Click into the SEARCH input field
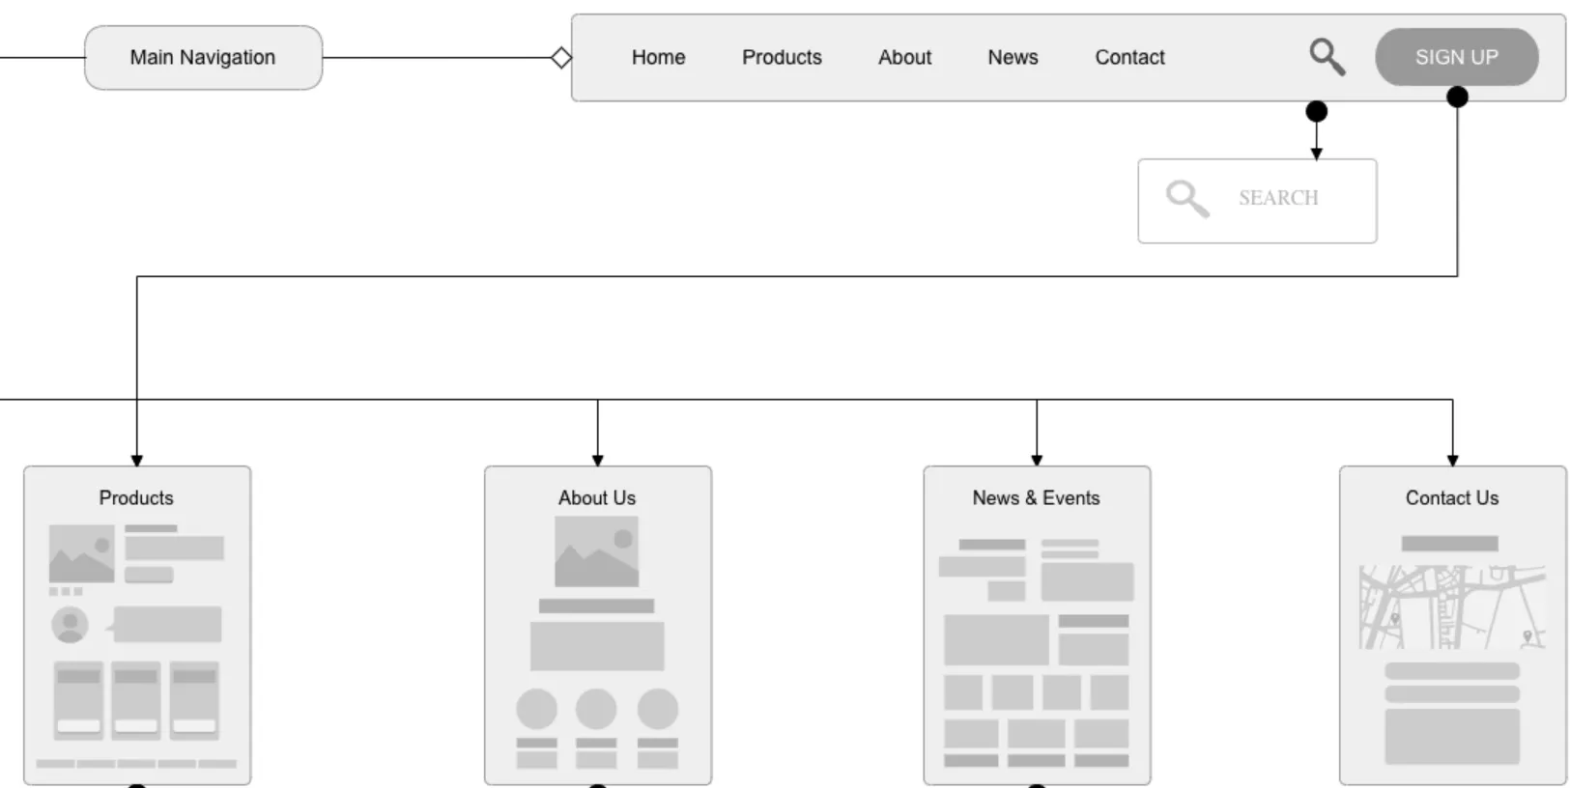Screen dimensions: 1570x788 1278,199
